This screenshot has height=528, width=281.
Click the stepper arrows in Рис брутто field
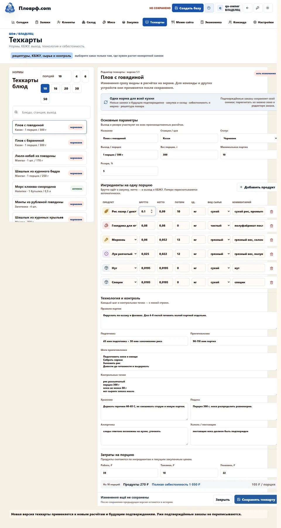point(152,211)
